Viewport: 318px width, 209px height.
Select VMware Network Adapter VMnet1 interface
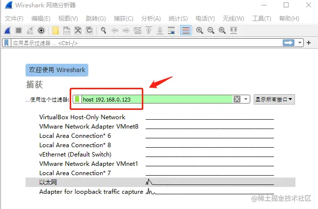88,164
